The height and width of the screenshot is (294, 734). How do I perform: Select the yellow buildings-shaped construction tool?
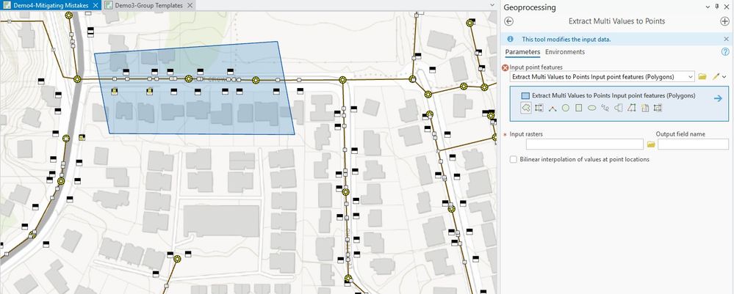coord(644,108)
